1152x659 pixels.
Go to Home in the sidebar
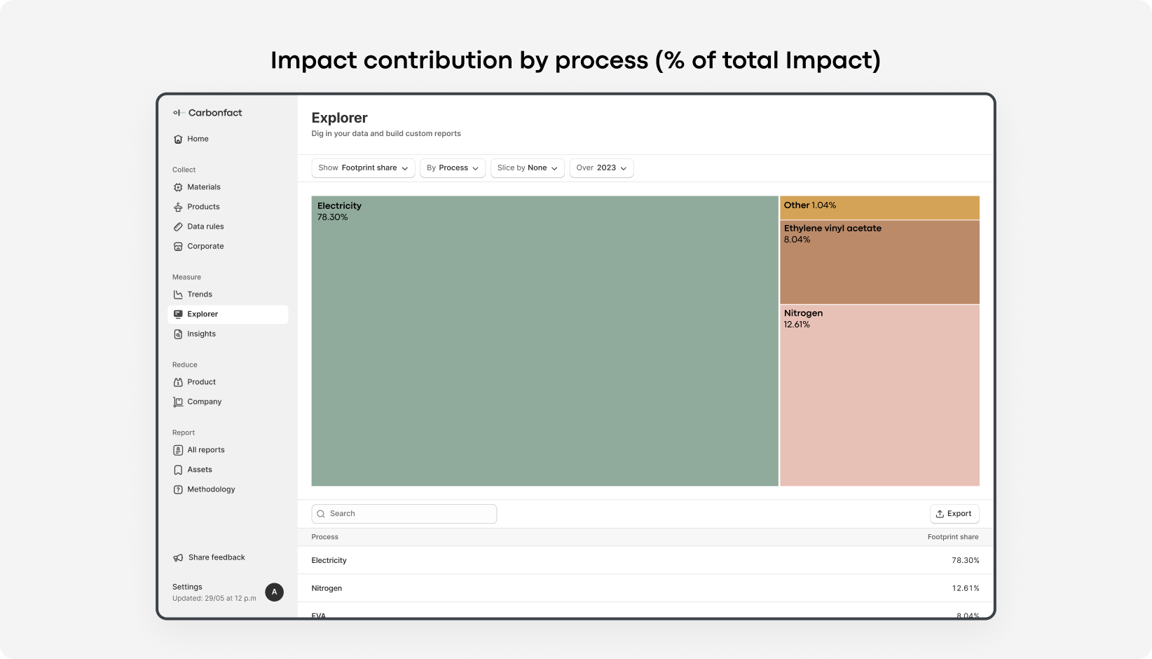click(x=198, y=139)
